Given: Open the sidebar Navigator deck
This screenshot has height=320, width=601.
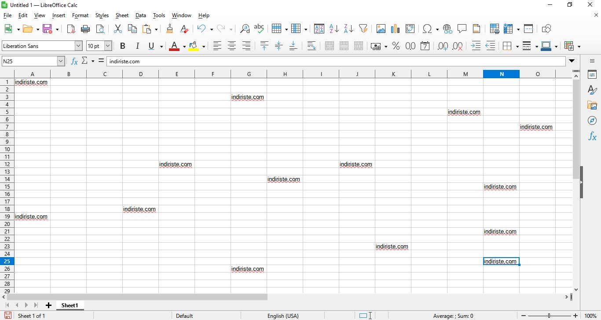Looking at the screenshot, I should click(x=592, y=121).
